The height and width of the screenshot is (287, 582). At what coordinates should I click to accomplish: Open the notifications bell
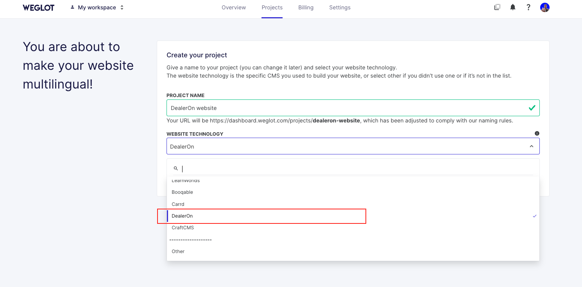click(513, 7)
